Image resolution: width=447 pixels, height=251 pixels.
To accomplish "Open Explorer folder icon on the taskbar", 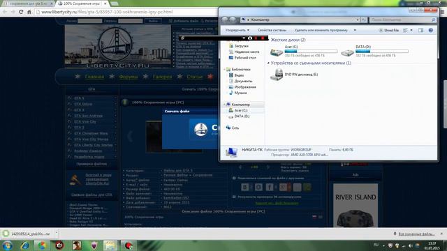I will point(110,245).
